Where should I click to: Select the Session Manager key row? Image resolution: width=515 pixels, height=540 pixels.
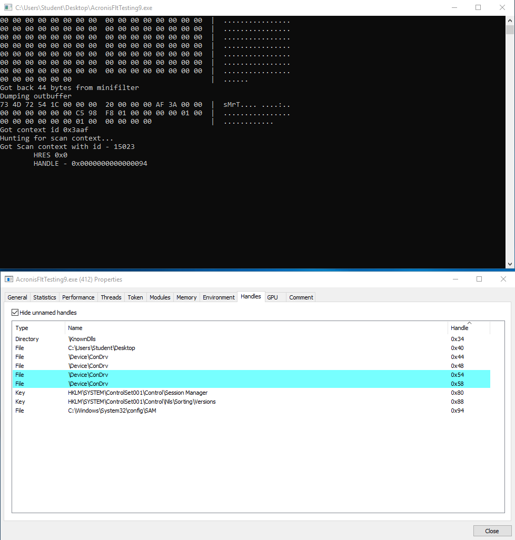point(252,393)
